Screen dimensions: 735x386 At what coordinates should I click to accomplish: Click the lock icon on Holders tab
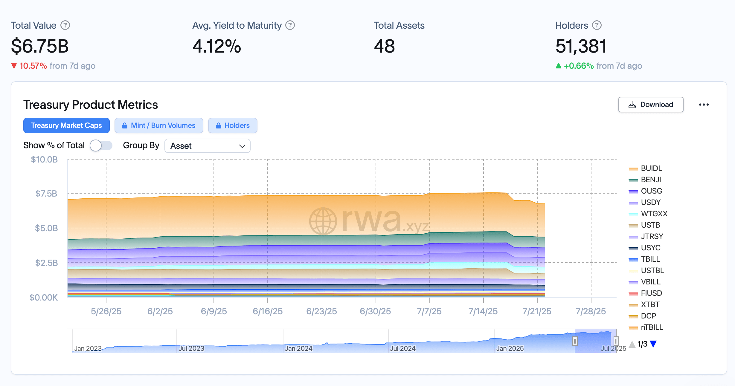pyautogui.click(x=219, y=125)
